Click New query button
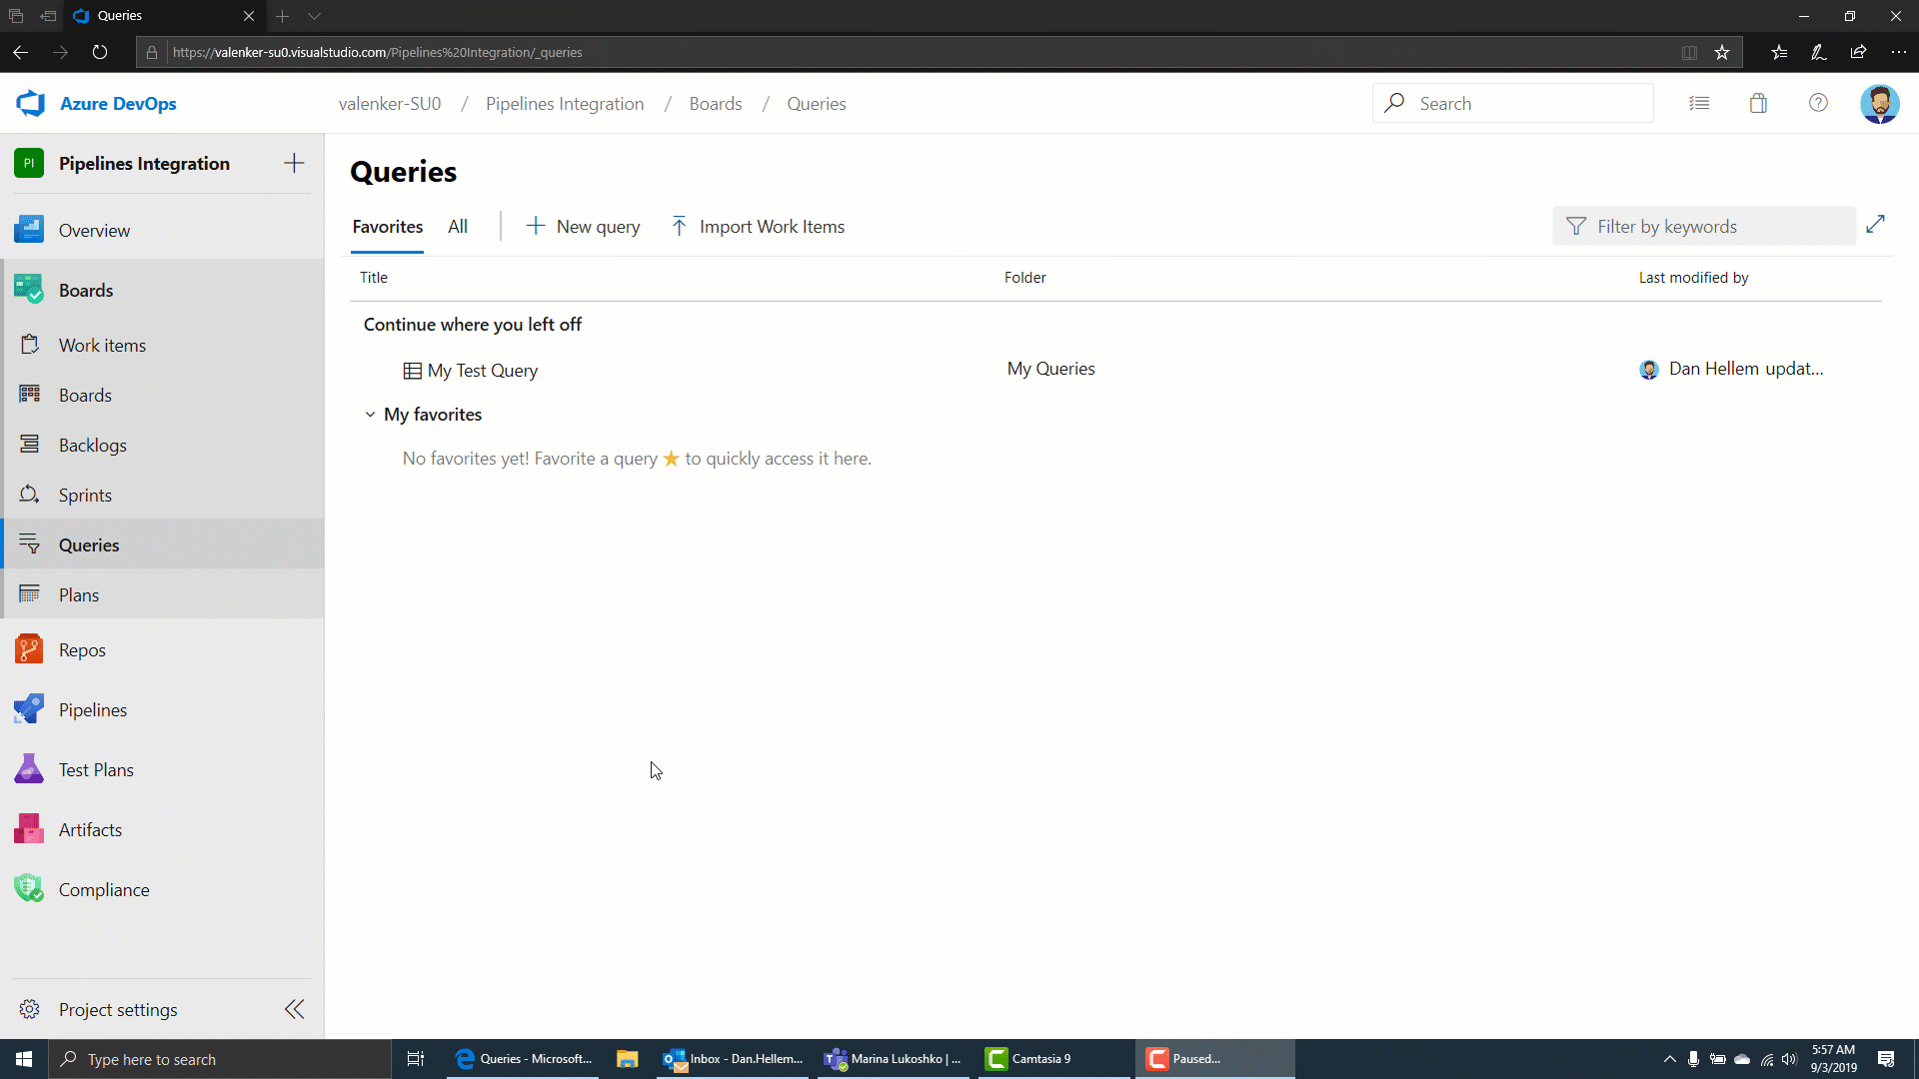The image size is (1919, 1079). [583, 227]
